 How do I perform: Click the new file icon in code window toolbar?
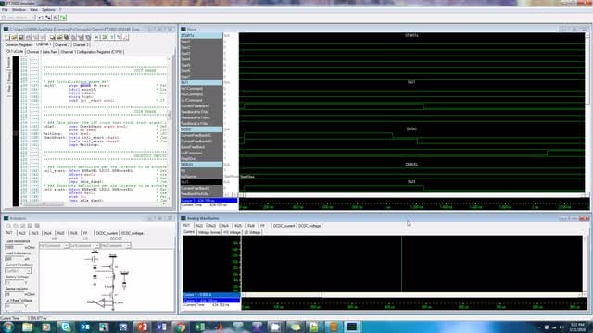(6, 37)
